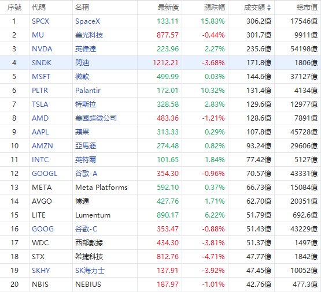The image size is (321, 292).
Task: Click the 亞馬遜 stock name
Action: click(86, 146)
